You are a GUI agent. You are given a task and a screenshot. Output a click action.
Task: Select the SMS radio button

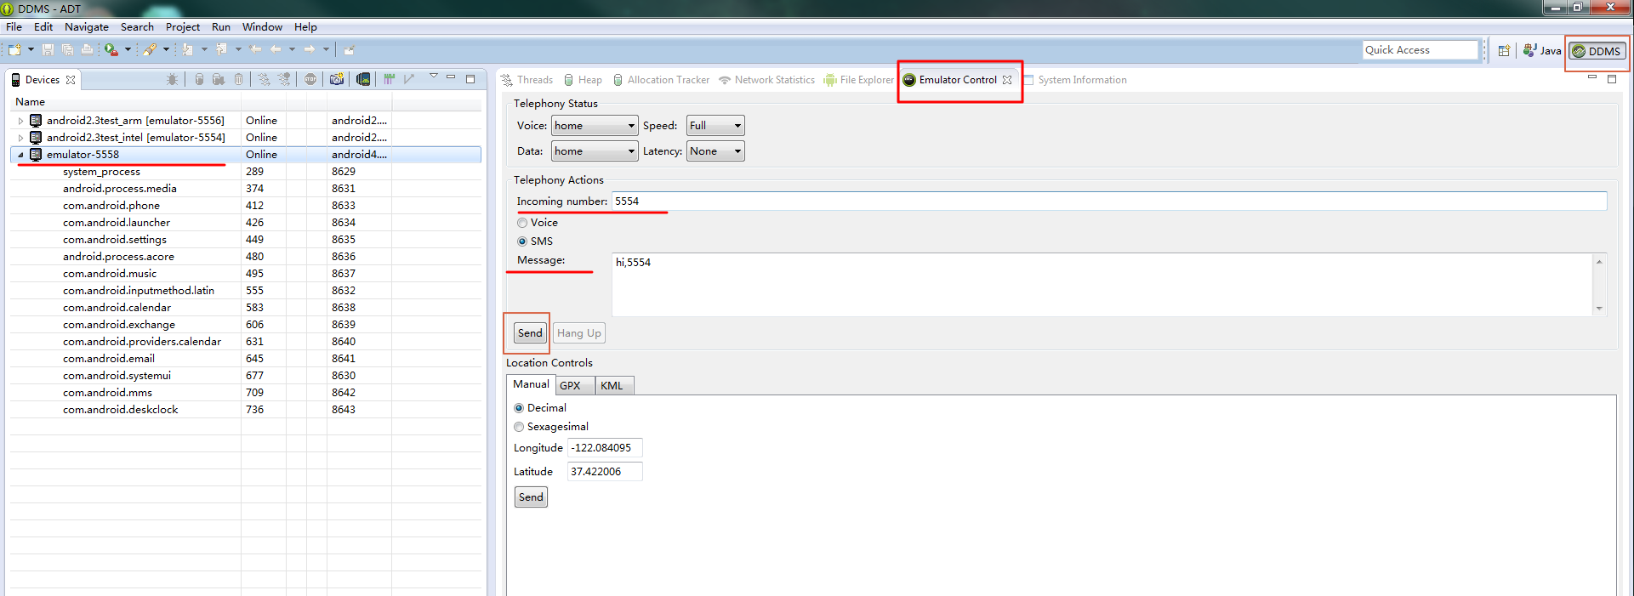point(522,241)
